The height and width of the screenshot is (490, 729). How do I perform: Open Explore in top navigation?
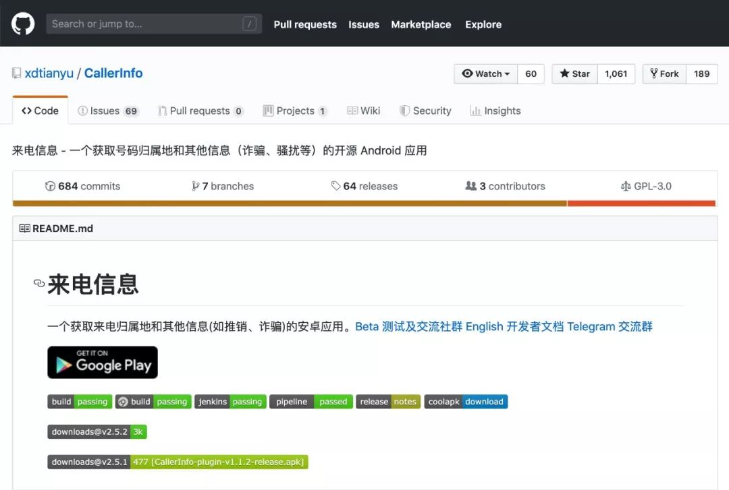(483, 24)
